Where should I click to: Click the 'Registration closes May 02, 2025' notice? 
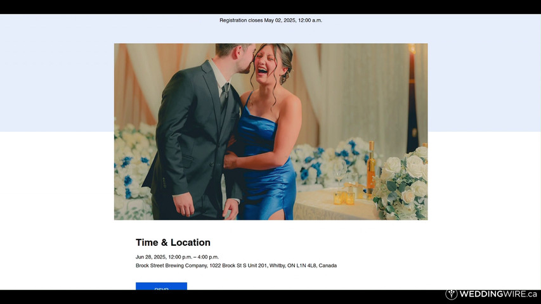click(x=271, y=20)
